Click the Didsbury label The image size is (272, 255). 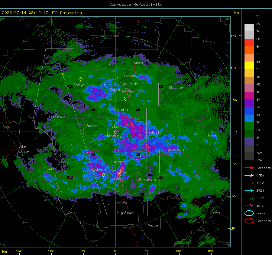point(114,136)
